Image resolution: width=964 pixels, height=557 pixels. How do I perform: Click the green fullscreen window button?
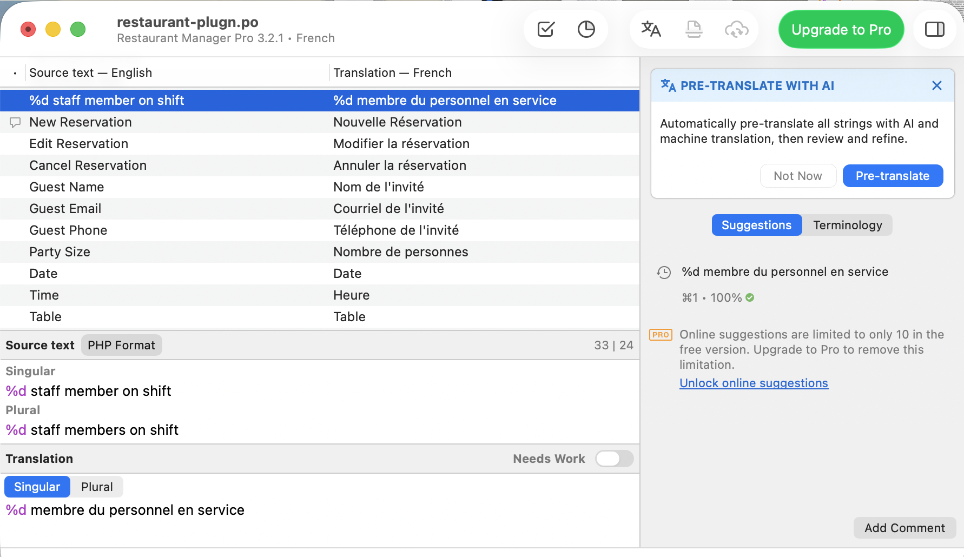pyautogui.click(x=78, y=29)
